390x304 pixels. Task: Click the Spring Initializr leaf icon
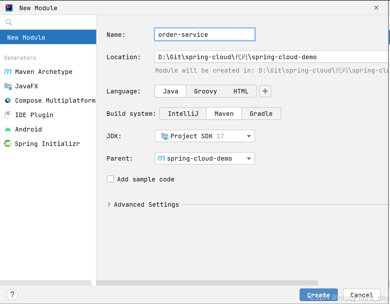click(8, 144)
